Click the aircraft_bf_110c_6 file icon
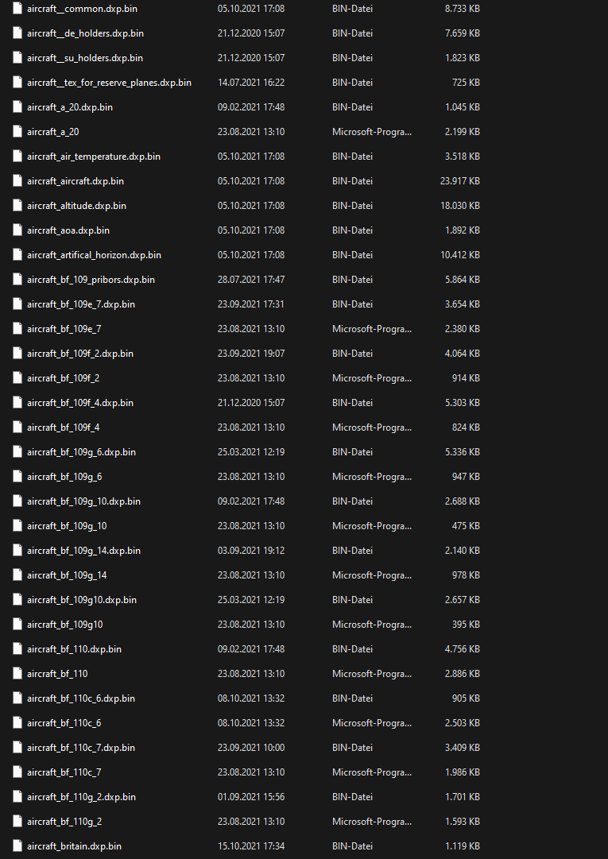The height and width of the screenshot is (859, 608). pos(17,722)
